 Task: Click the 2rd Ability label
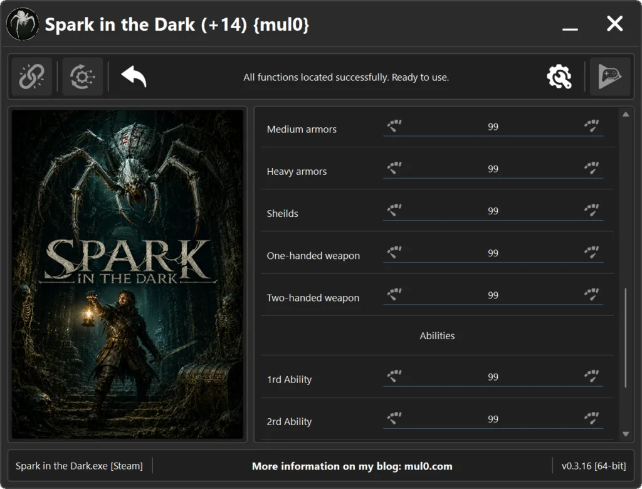coord(289,421)
